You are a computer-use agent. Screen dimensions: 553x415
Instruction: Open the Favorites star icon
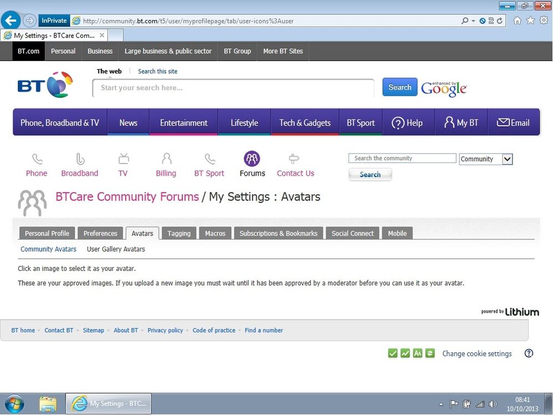[530, 21]
